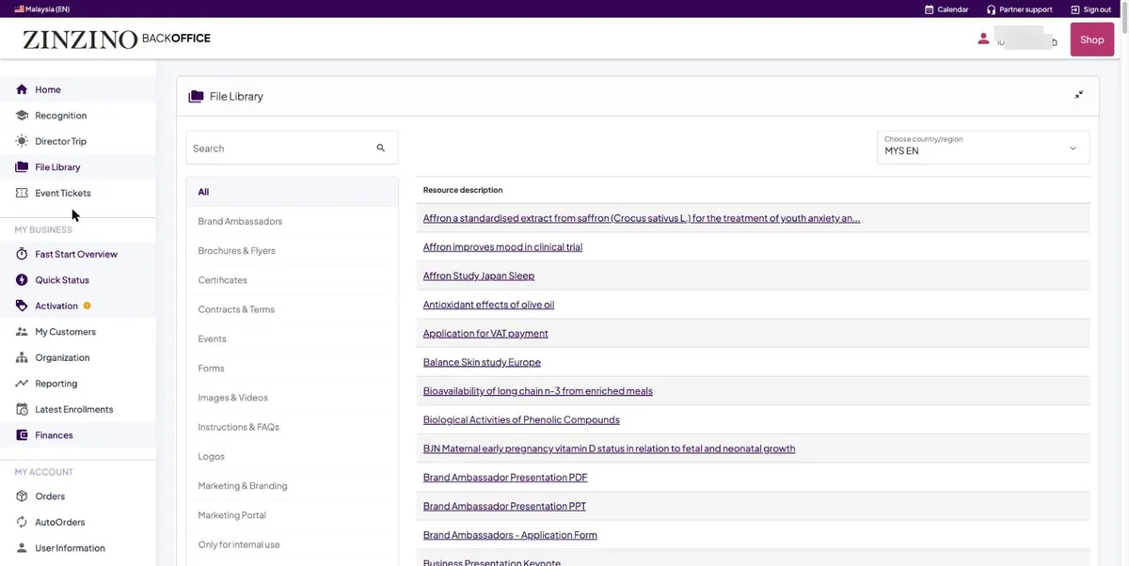Click the AutoOrders refresh icon
Screen dimensions: 1129x566
pyautogui.click(x=22, y=522)
